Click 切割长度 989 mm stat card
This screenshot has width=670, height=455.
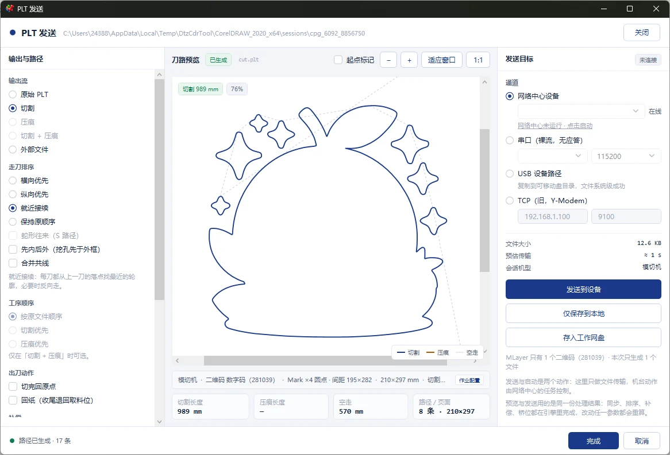point(210,407)
